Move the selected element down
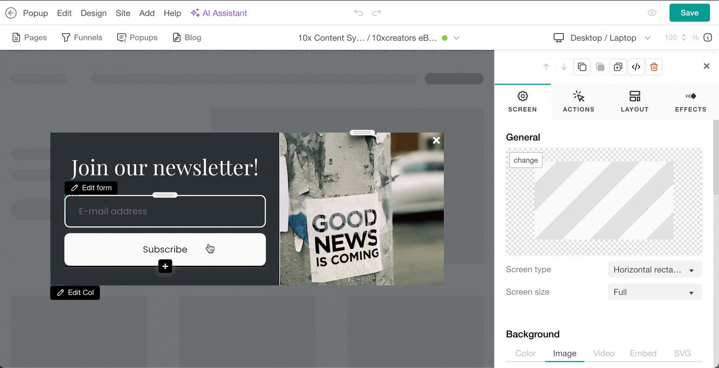This screenshot has height=368, width=719. click(564, 67)
